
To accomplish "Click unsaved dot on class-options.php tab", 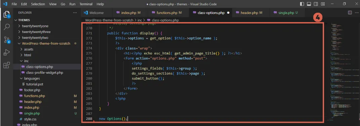I will [x=228, y=13].
